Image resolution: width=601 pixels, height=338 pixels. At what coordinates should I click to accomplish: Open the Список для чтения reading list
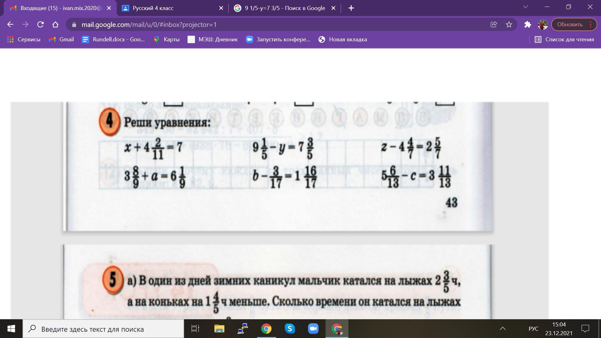point(564,39)
